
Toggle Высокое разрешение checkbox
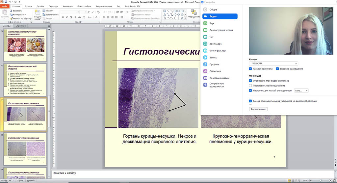pyautogui.click(x=277, y=69)
